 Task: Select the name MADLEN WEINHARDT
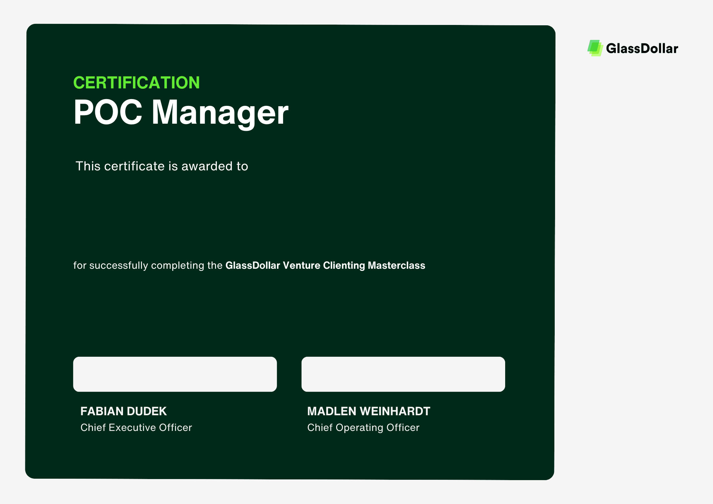pos(369,411)
